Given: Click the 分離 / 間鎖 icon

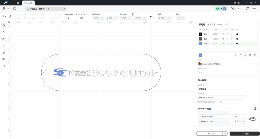Looking at the screenshot, I should point(69,18).
